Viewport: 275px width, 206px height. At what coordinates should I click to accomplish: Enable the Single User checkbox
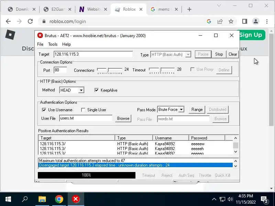pyautogui.click(x=83, y=110)
